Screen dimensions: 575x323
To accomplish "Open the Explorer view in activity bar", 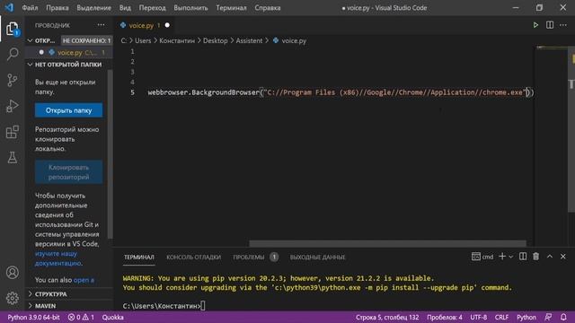I will click(12, 29).
